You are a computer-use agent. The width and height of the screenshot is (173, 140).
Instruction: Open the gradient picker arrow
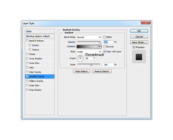[x=100, y=46]
